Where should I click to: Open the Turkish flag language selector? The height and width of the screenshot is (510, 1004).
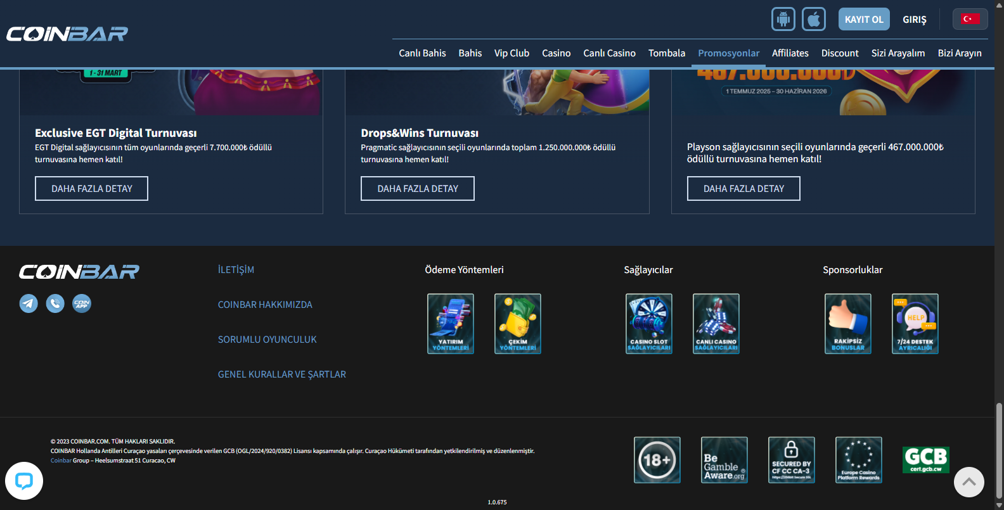tap(970, 19)
